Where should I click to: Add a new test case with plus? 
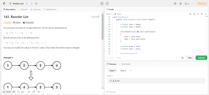click(130, 71)
